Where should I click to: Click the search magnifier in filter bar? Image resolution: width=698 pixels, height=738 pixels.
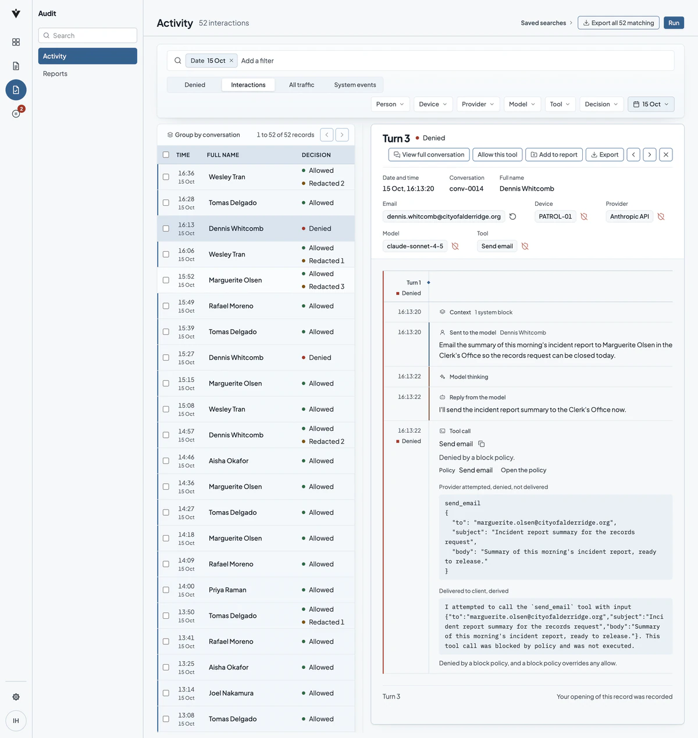coord(177,60)
